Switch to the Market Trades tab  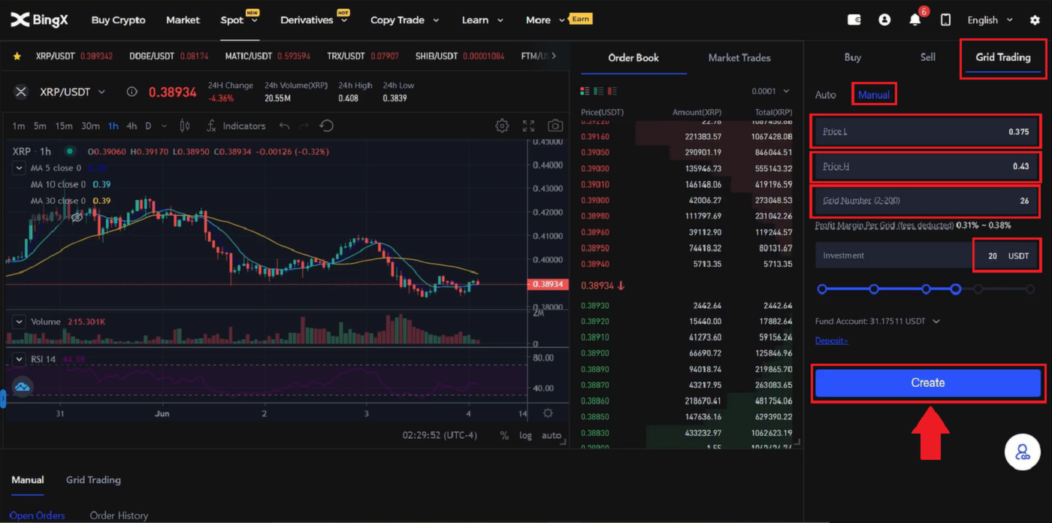(x=739, y=57)
